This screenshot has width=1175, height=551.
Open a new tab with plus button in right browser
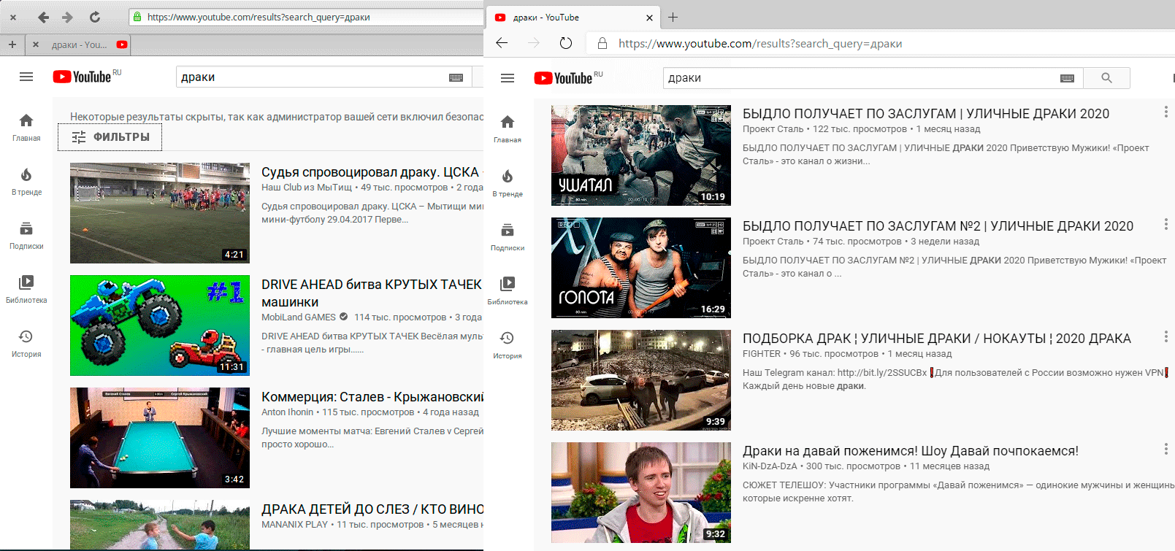(673, 18)
